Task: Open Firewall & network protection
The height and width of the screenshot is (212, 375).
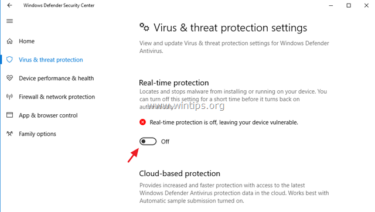Action: pos(57,97)
